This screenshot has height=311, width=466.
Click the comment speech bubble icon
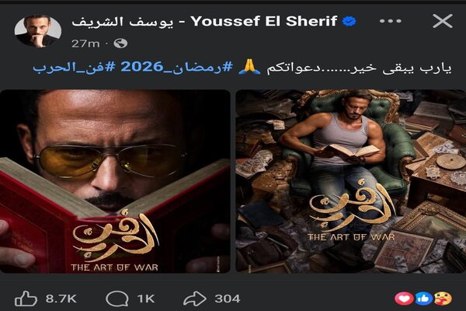(x=117, y=299)
